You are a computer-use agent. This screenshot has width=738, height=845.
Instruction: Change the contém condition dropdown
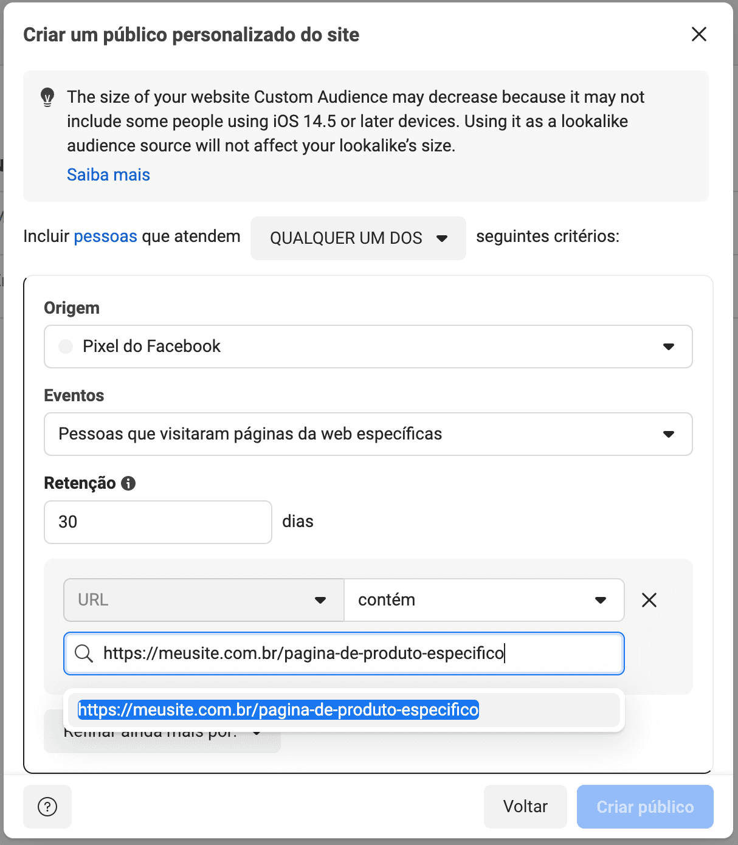tap(484, 600)
